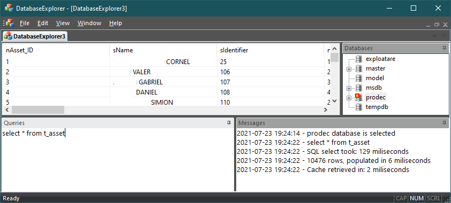451x203 pixels.
Task: Pin the Databases panel with pushpin icon
Action: [x=444, y=48]
